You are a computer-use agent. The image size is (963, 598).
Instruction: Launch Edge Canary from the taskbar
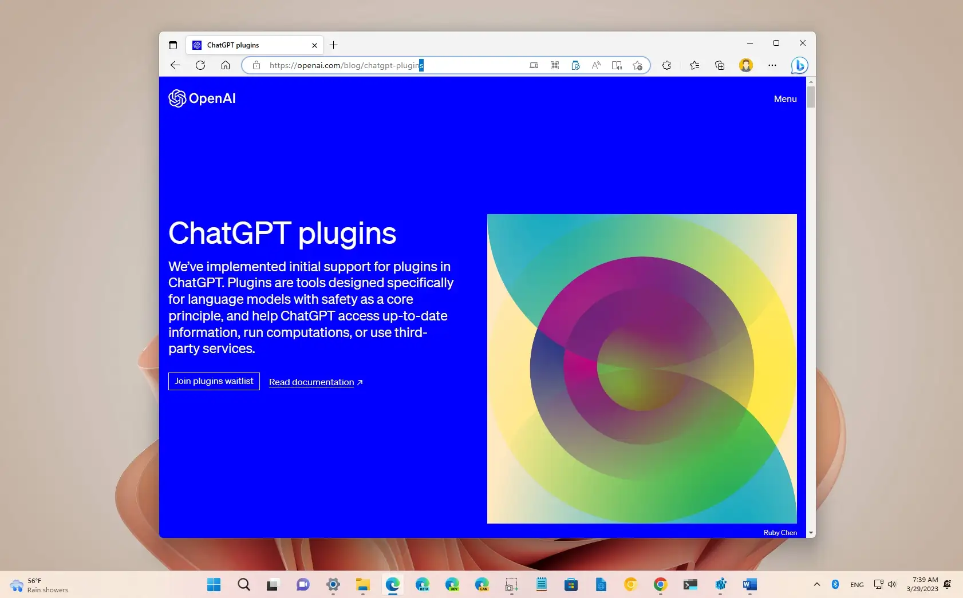(482, 584)
